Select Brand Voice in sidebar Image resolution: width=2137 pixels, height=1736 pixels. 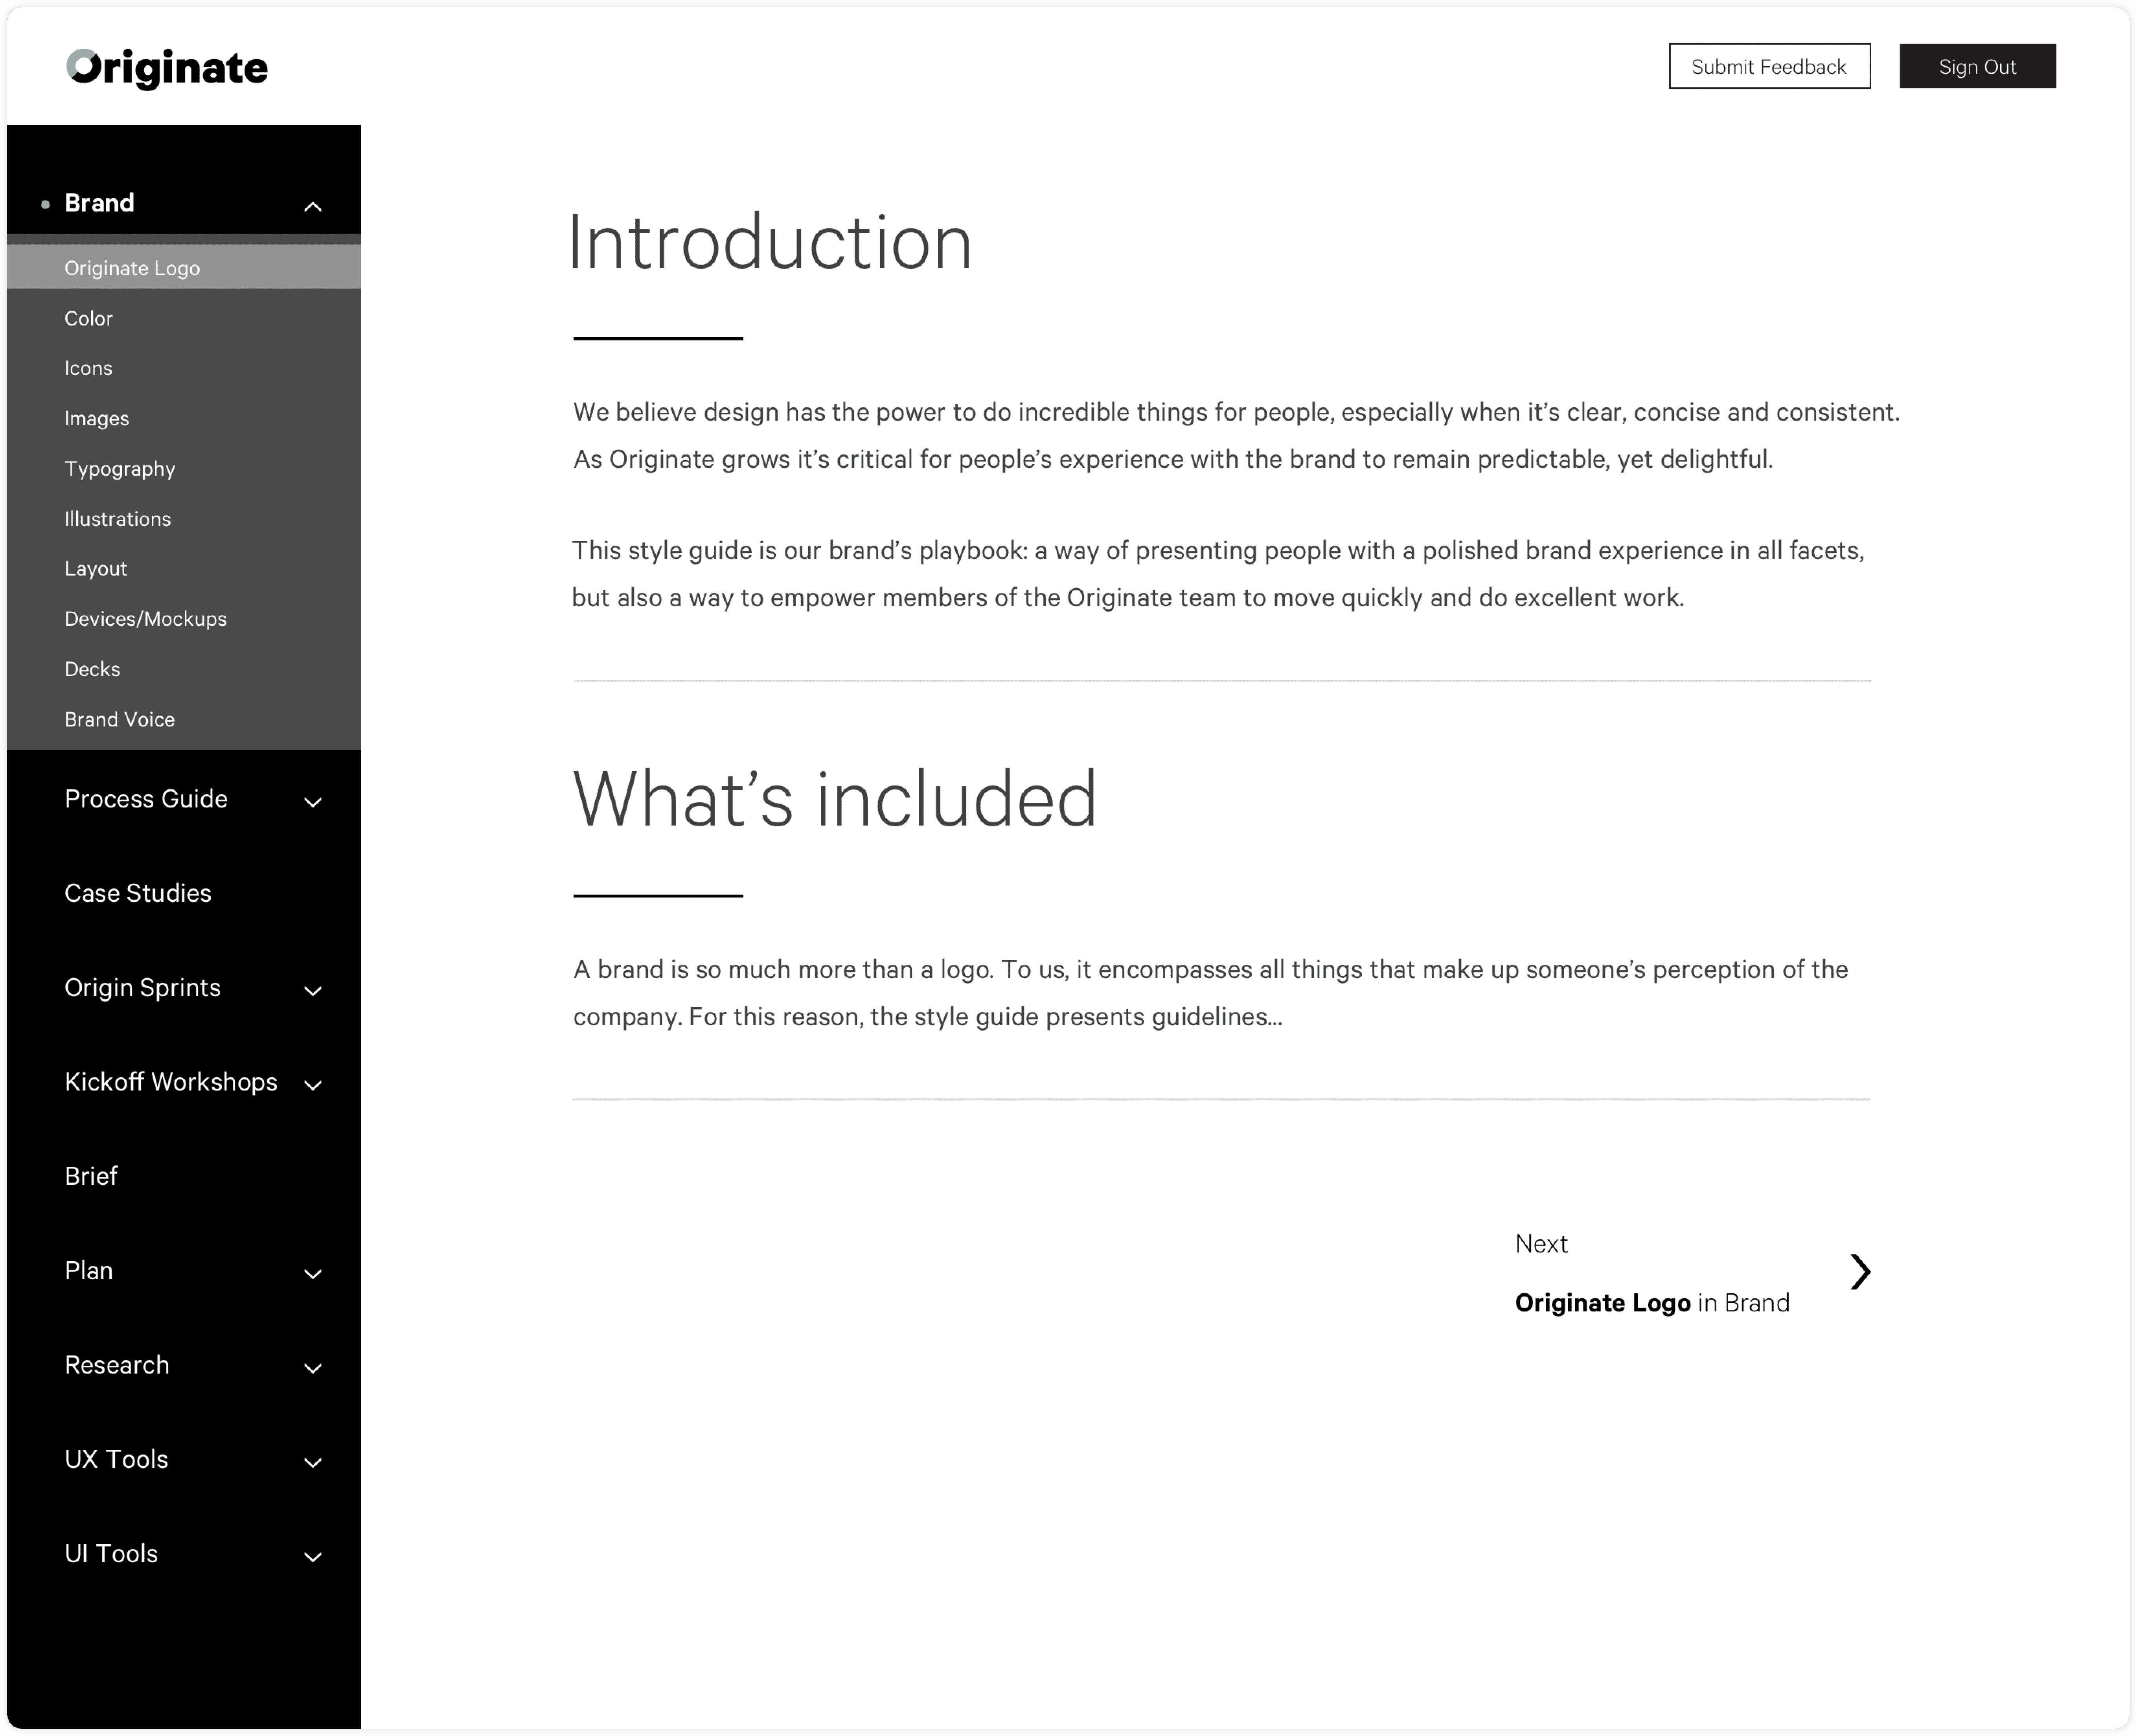pos(119,719)
